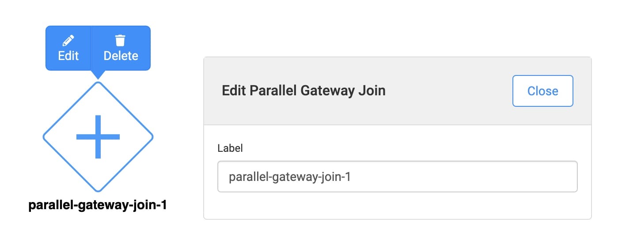622x248 pixels.
Task: Focus the Label text input field
Action: pos(397,177)
